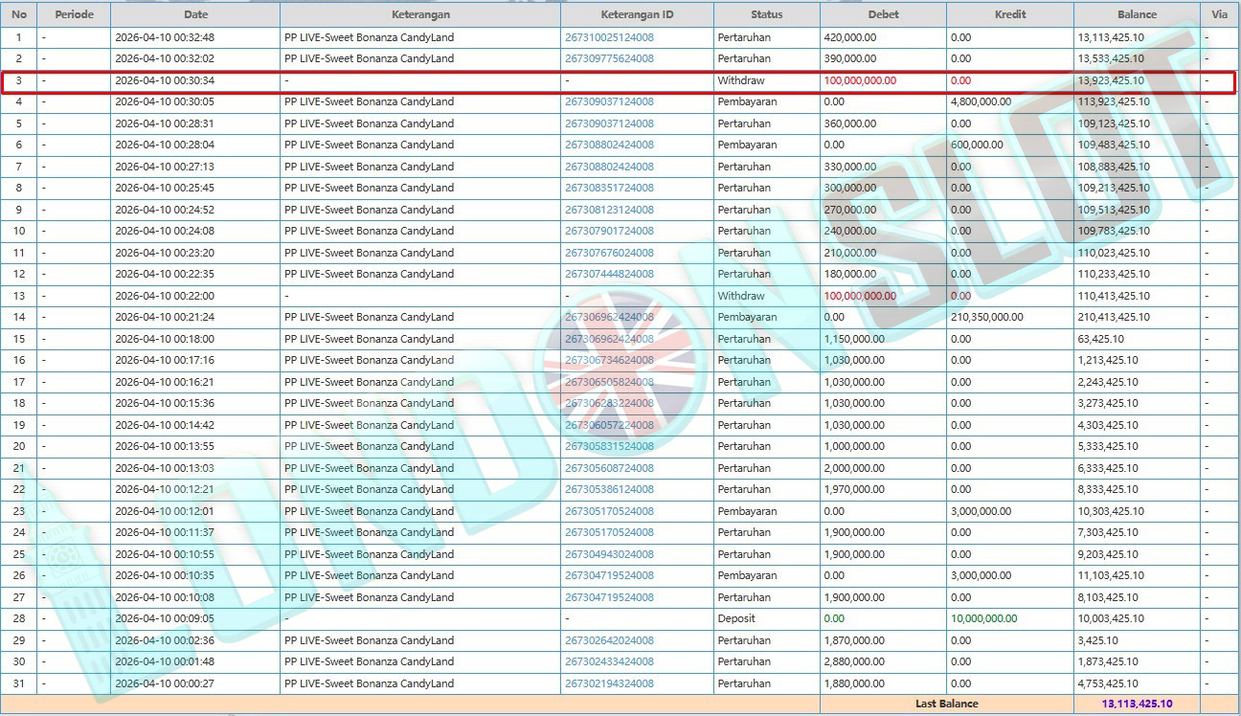The width and height of the screenshot is (1241, 716).
Task: Click the Via column header
Action: click(x=1219, y=14)
